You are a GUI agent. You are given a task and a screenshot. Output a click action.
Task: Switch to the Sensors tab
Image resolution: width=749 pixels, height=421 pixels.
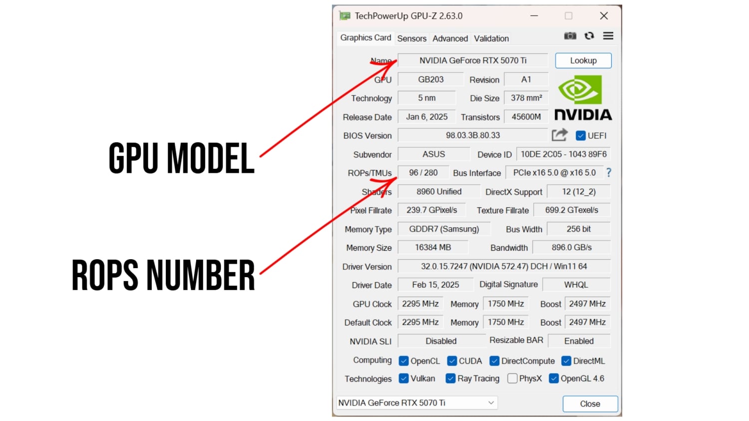[x=411, y=38]
